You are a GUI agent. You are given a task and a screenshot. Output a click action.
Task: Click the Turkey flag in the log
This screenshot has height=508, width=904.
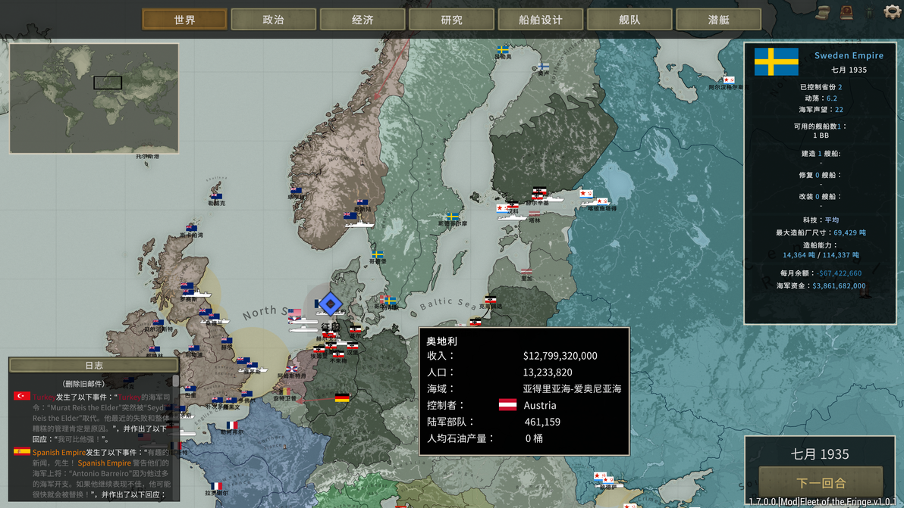click(22, 396)
